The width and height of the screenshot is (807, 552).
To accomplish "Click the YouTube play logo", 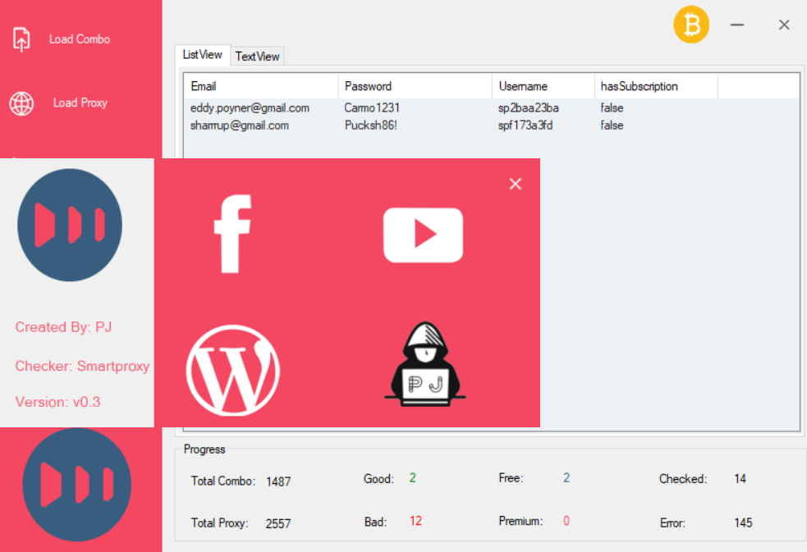I will point(423,235).
